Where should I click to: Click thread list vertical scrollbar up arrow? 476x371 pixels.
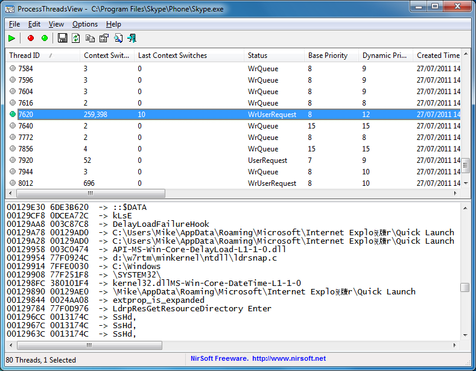pos(465,54)
